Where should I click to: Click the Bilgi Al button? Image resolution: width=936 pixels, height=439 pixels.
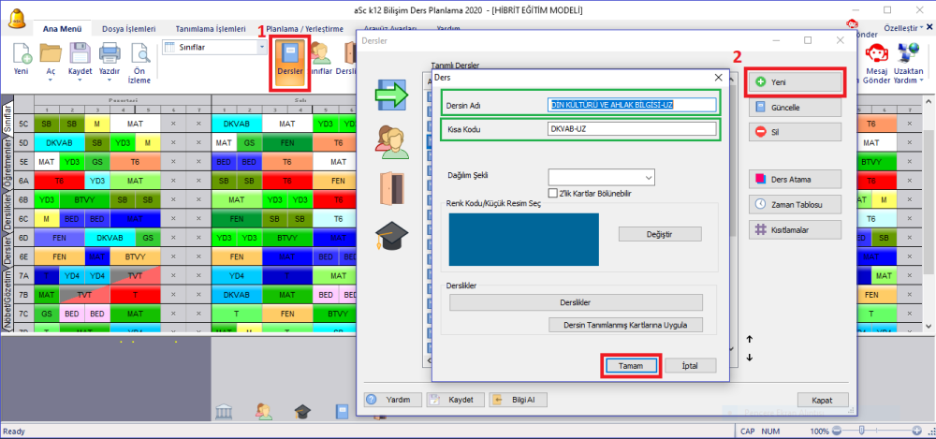(518, 400)
